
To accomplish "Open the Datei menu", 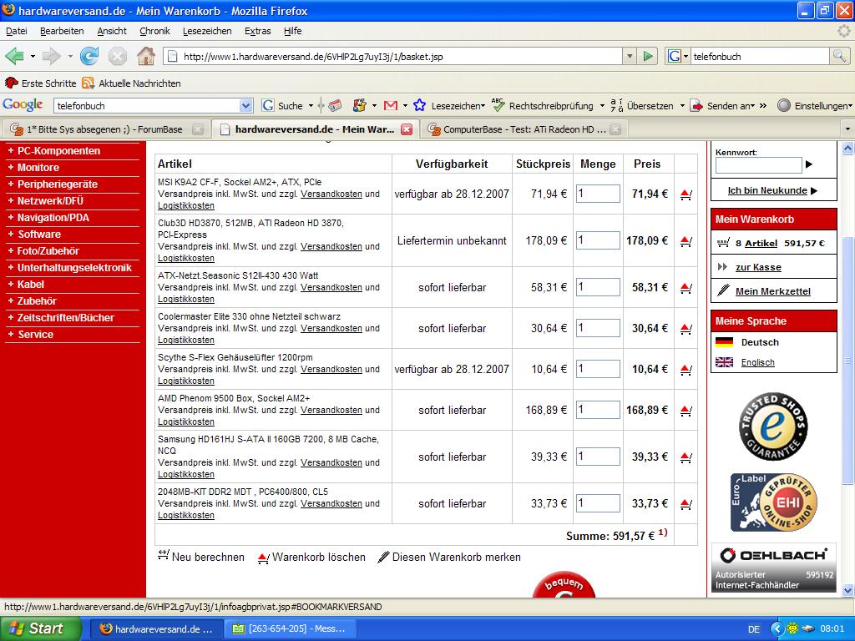I will point(17,31).
